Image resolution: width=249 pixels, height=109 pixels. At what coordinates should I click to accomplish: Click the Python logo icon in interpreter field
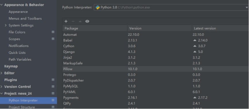[97, 7]
